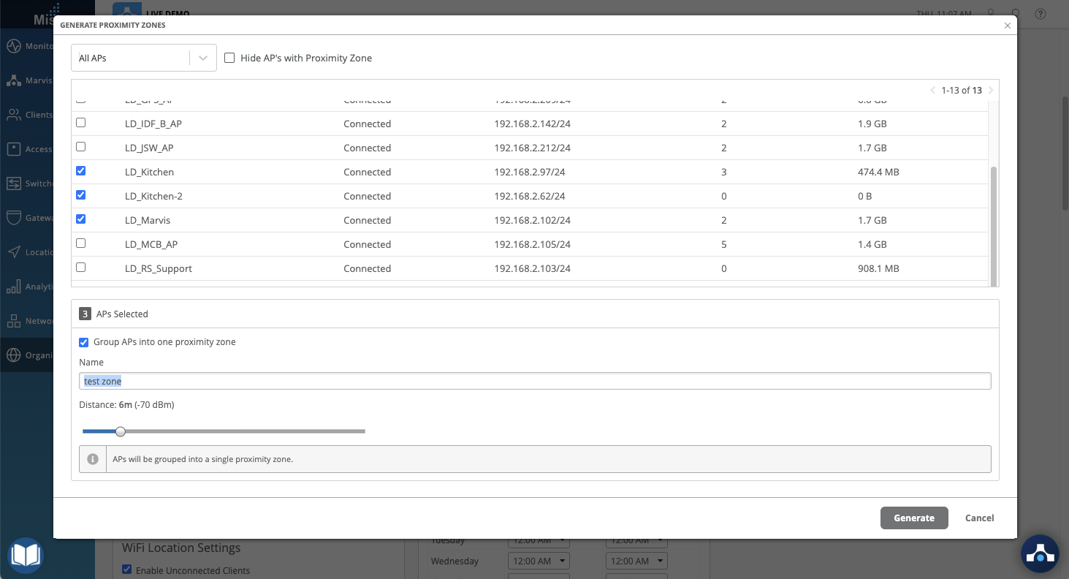Click the Distance slider handle
The image size is (1069, 579).
[x=121, y=431]
